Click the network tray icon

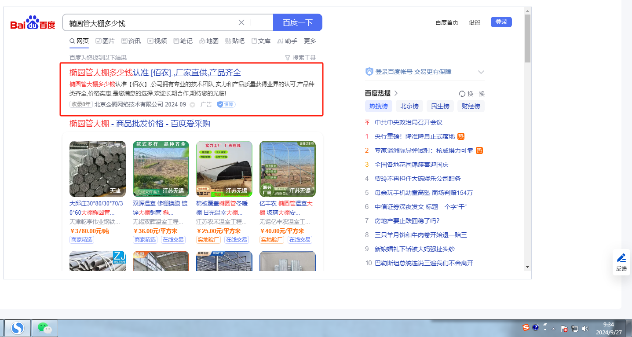click(575, 328)
